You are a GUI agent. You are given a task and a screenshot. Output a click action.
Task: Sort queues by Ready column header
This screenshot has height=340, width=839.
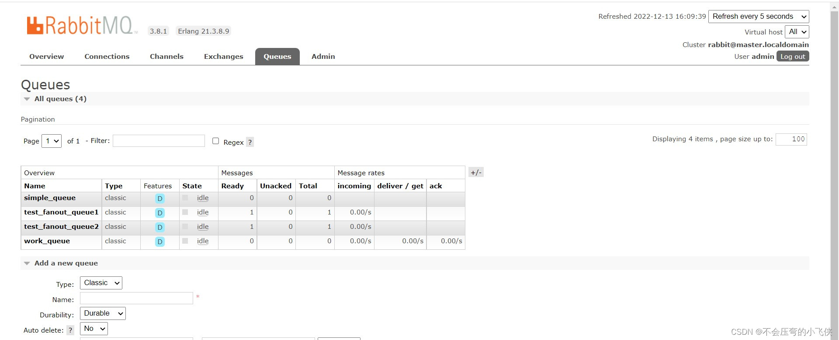pyautogui.click(x=232, y=186)
